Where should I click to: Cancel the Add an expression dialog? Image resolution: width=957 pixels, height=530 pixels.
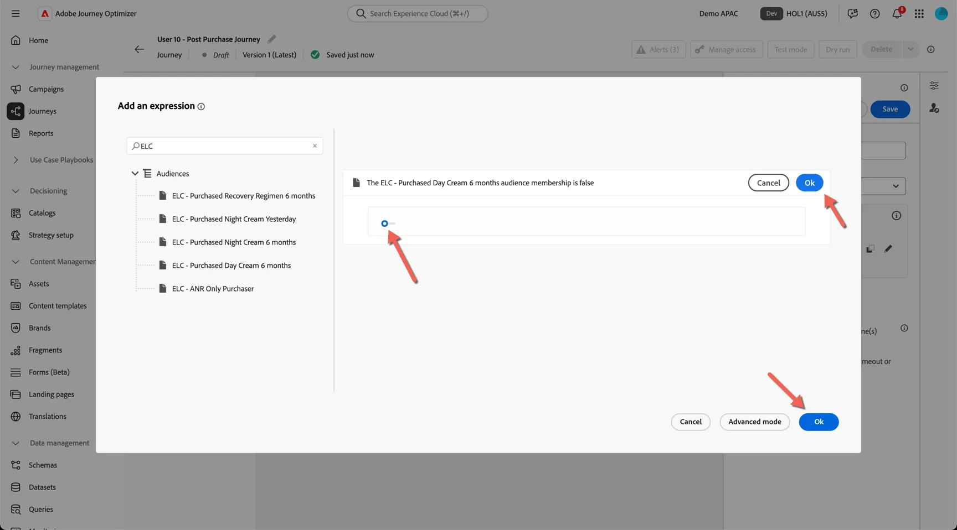(x=691, y=422)
